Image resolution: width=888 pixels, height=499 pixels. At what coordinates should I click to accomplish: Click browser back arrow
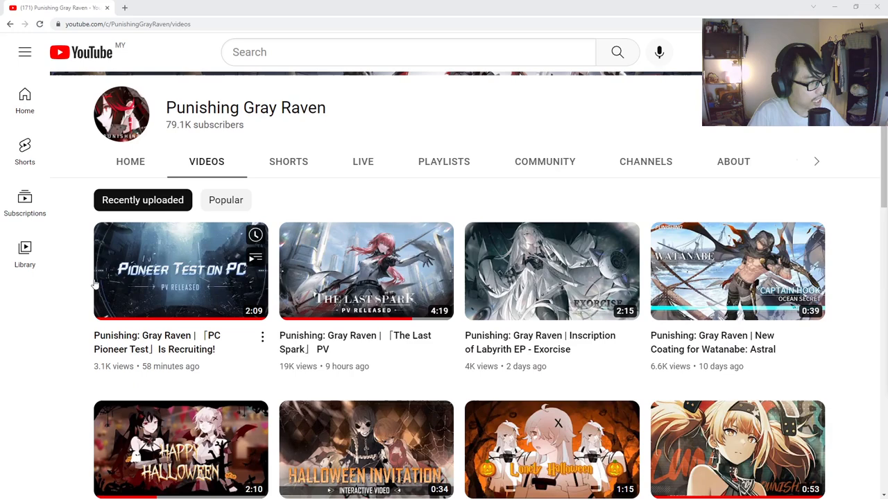(x=10, y=24)
